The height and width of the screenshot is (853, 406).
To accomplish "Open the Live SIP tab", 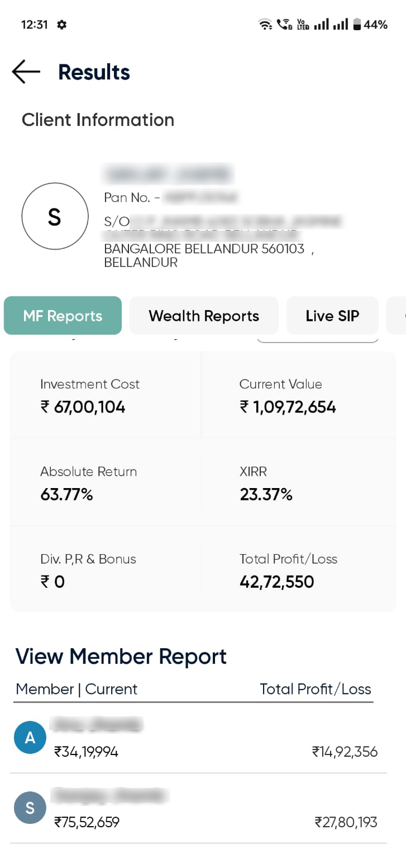I will [332, 316].
